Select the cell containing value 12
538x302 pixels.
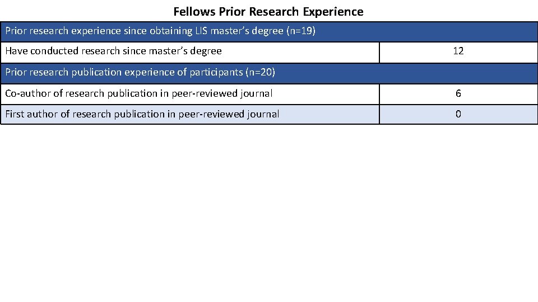(458, 51)
